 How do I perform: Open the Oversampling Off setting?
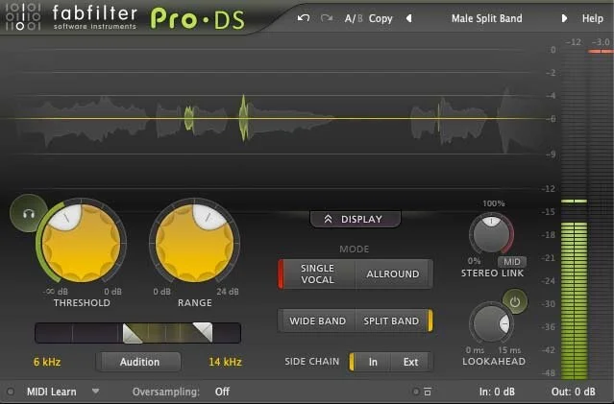[x=222, y=392]
